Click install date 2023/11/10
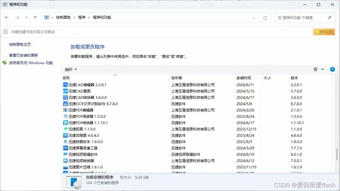The image size is (340, 191). point(246,167)
